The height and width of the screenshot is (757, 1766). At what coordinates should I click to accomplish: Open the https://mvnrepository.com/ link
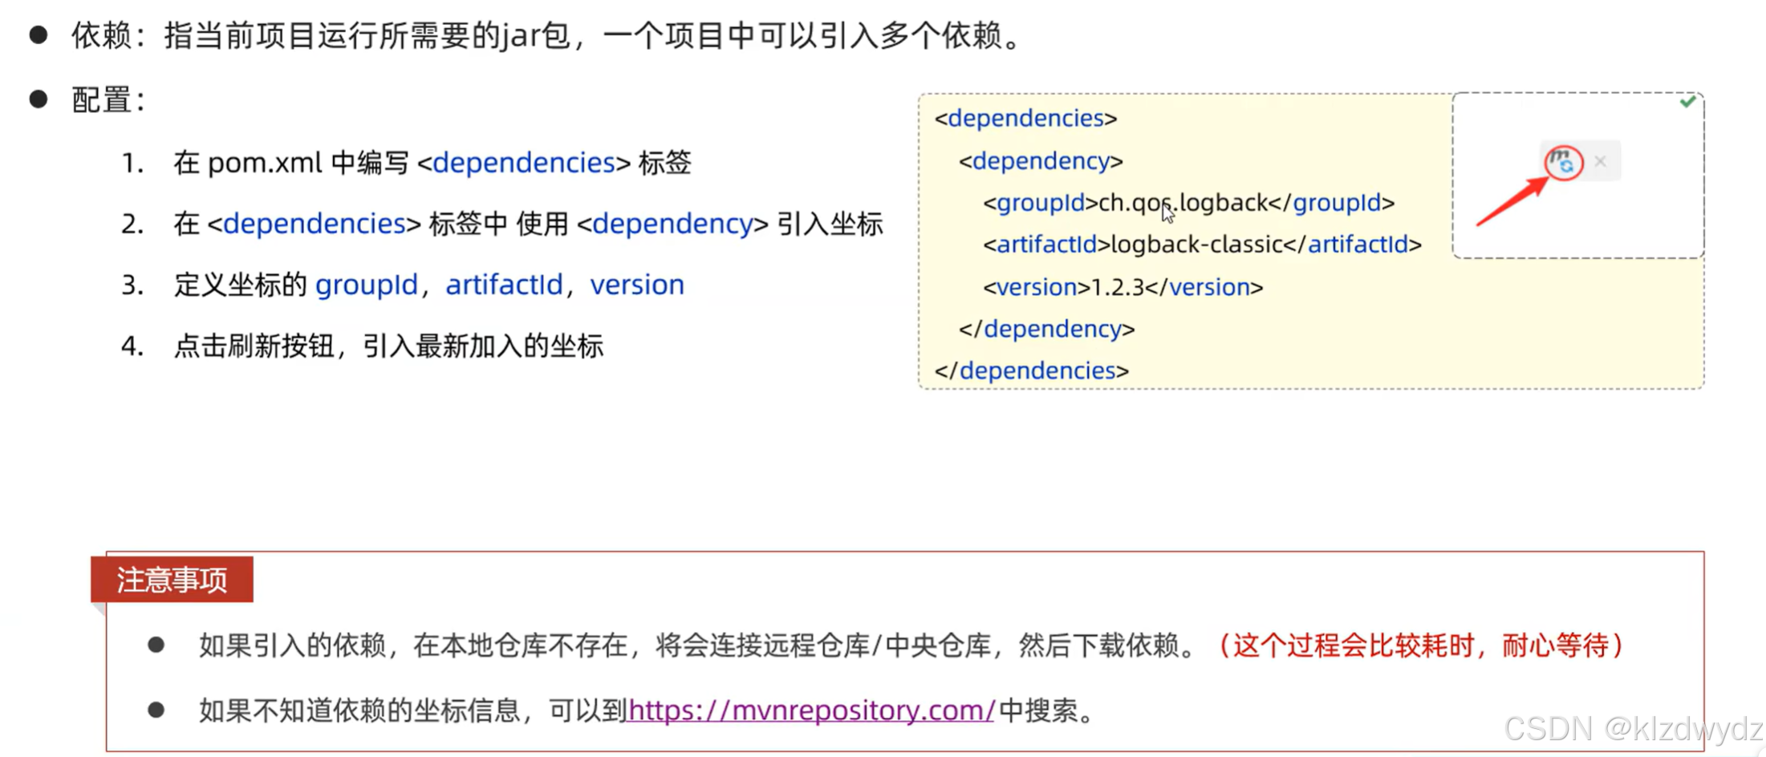click(x=810, y=710)
